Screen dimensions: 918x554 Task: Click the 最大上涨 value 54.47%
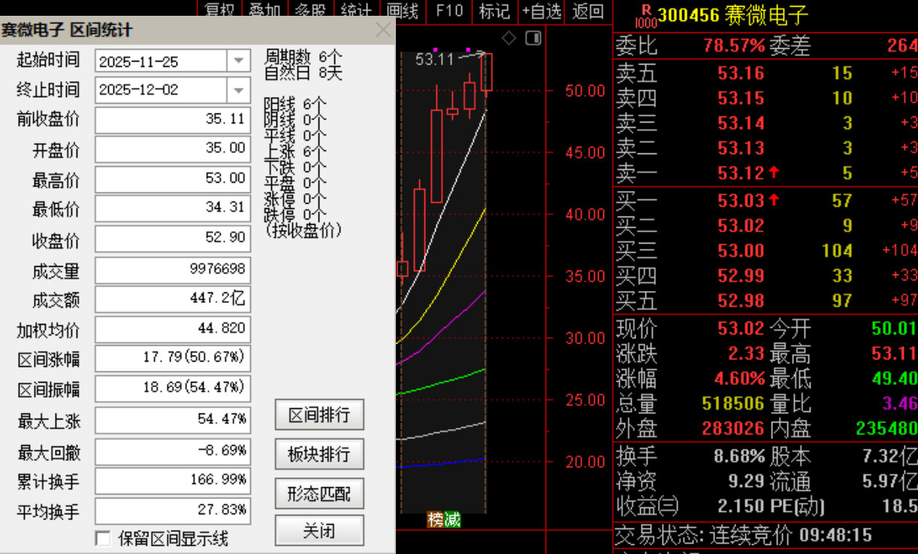coord(173,419)
